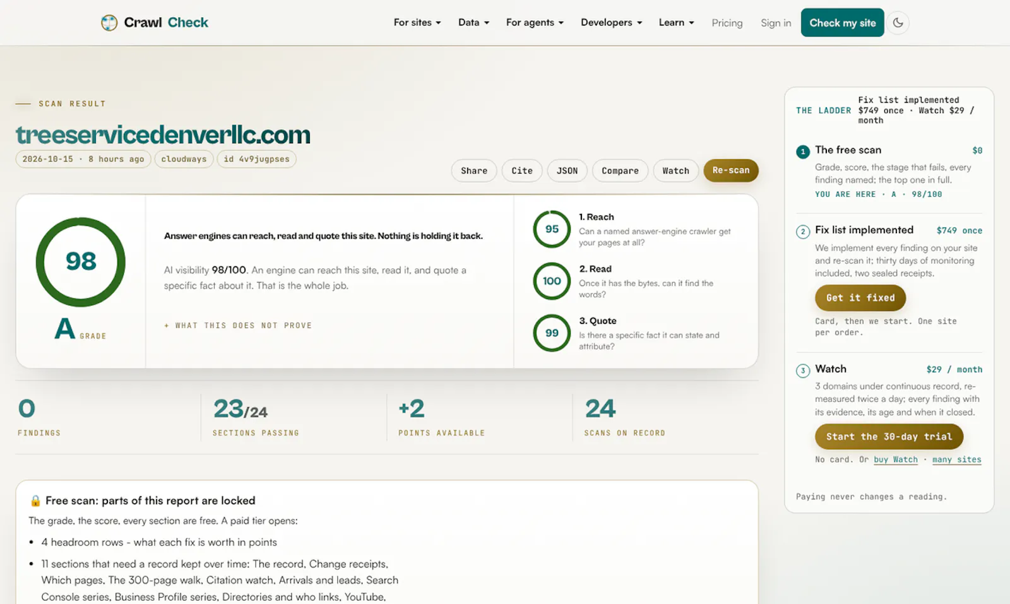The height and width of the screenshot is (604, 1010).
Task: Expand What this does not prove
Action: point(238,326)
